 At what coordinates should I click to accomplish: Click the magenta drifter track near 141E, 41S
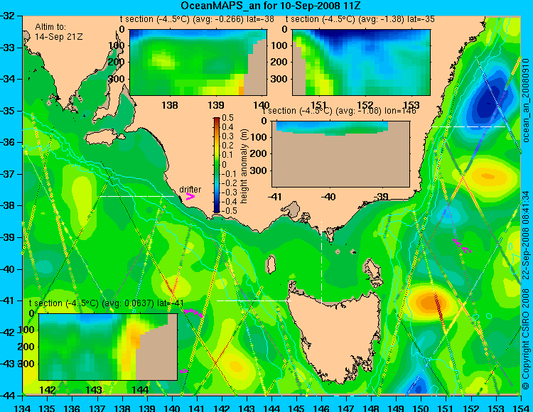193,313
